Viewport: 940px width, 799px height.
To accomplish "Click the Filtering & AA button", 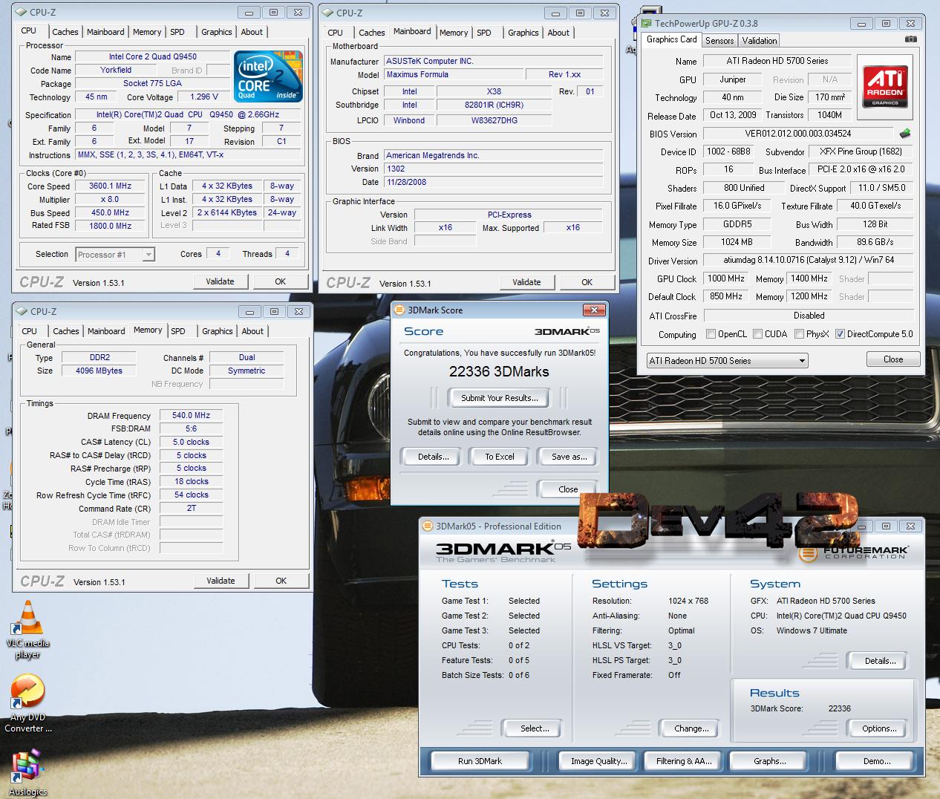I will (684, 761).
